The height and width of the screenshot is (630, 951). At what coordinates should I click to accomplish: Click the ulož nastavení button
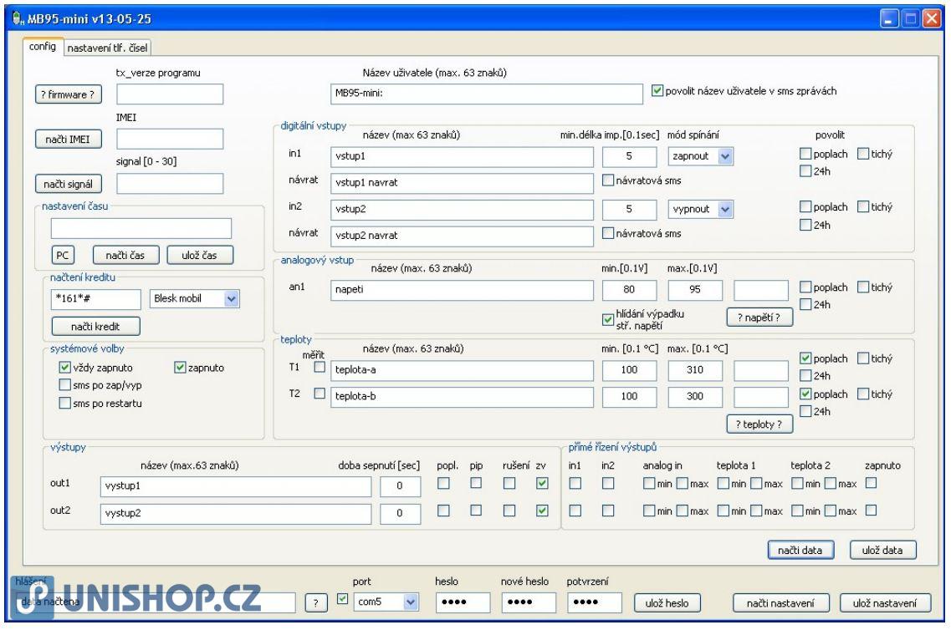(885, 602)
